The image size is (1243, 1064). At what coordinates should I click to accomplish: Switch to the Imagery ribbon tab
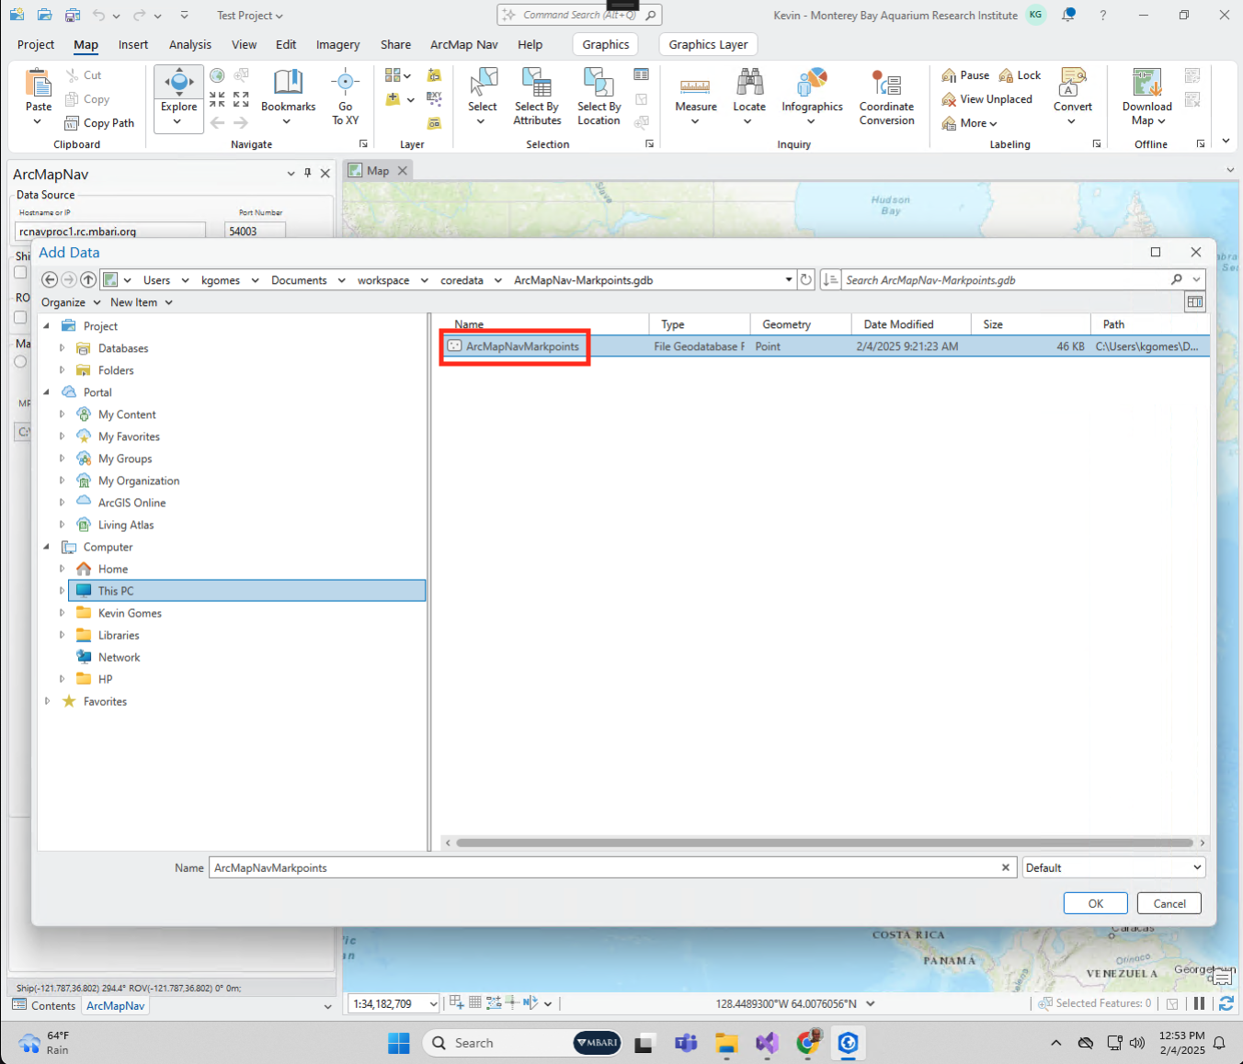tap(337, 44)
